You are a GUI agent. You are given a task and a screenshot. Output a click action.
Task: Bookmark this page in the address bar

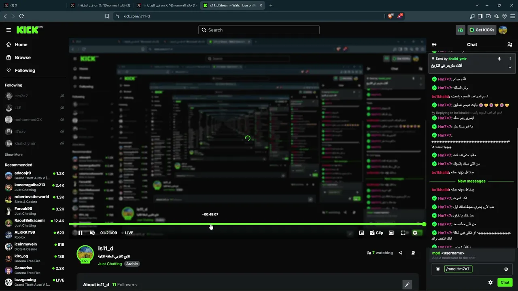click(107, 16)
